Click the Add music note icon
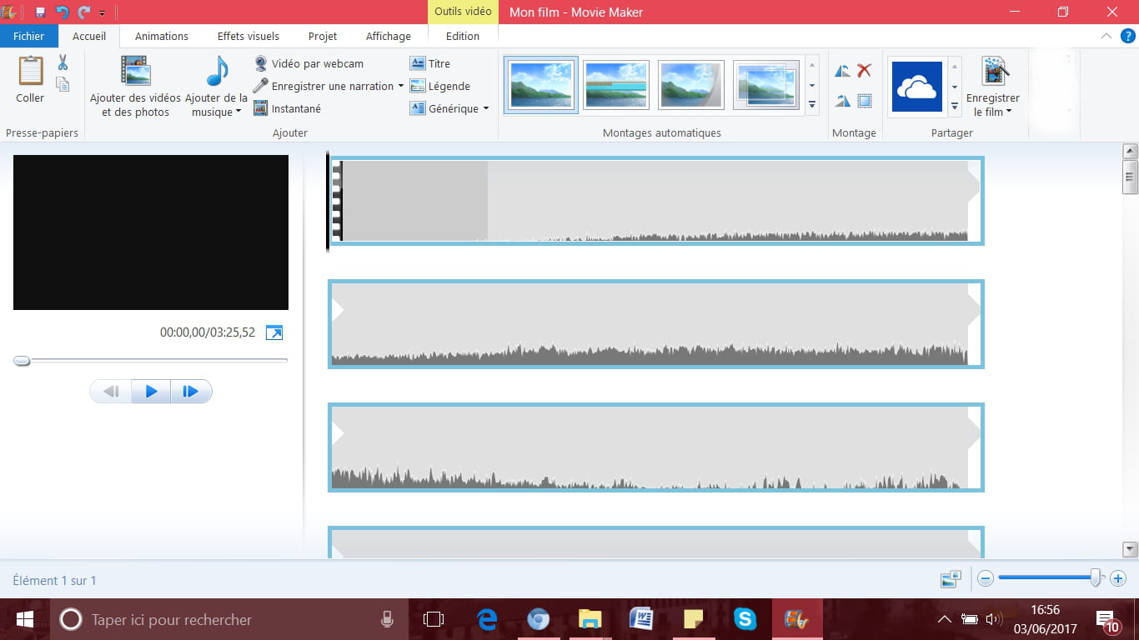Image resolution: width=1139 pixels, height=640 pixels. [x=217, y=72]
